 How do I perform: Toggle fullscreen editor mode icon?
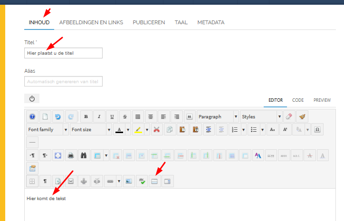(x=57, y=155)
